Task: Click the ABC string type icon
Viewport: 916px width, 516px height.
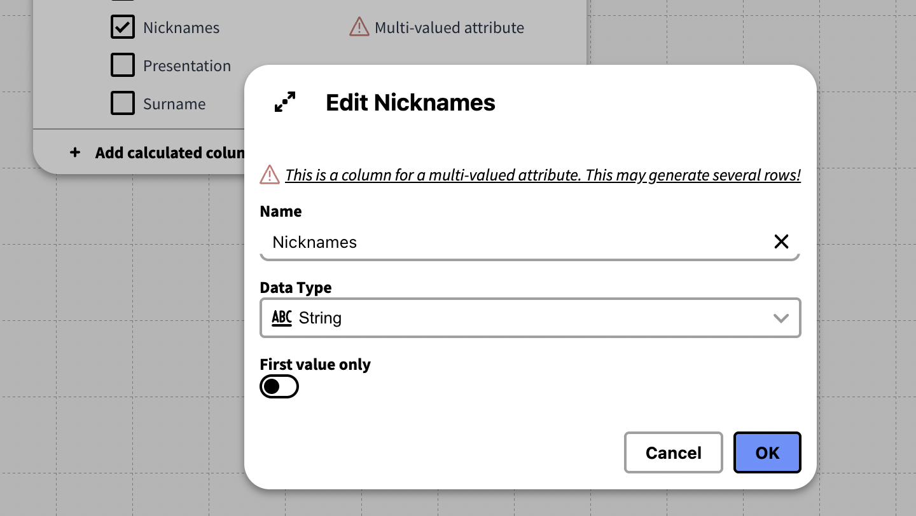Action: (281, 318)
